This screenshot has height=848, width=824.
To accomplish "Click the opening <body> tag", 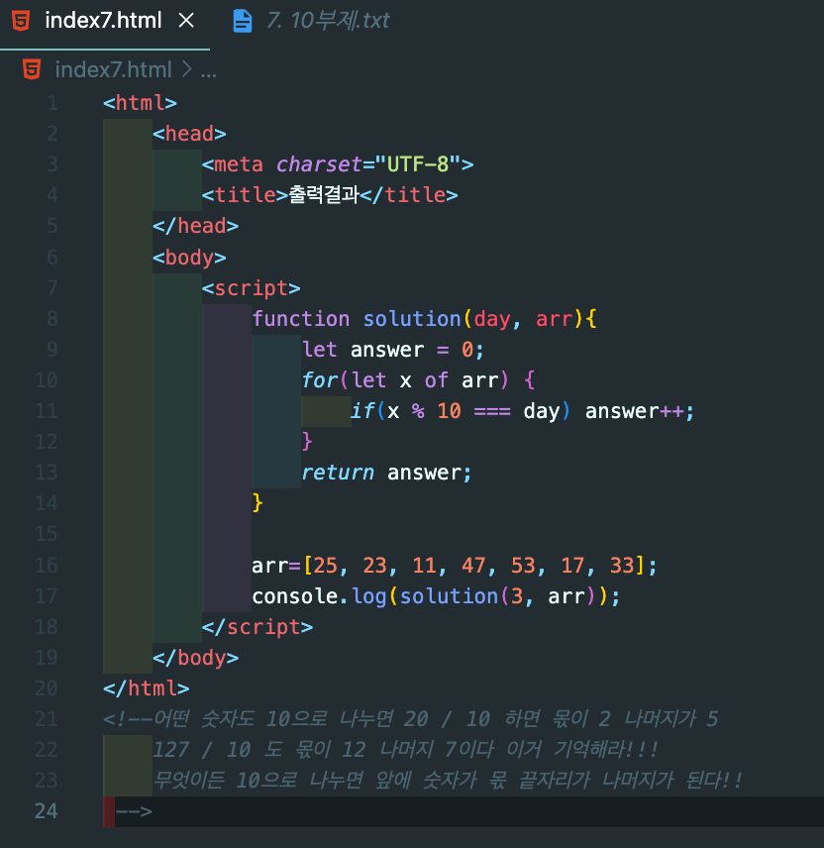I will [x=189, y=258].
